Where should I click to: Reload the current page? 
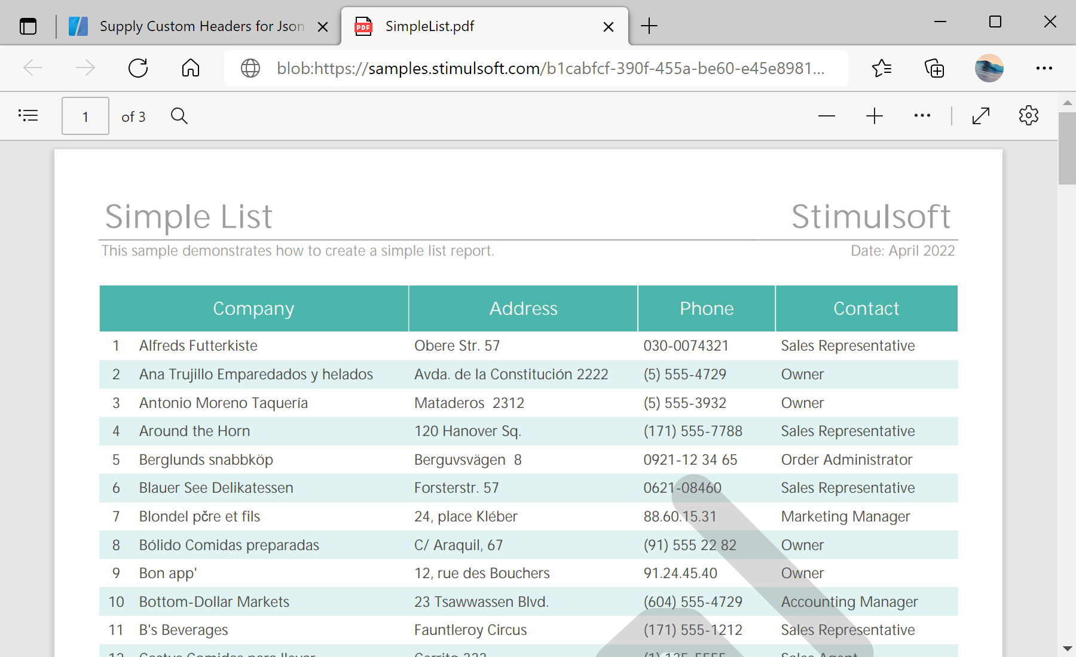point(138,68)
